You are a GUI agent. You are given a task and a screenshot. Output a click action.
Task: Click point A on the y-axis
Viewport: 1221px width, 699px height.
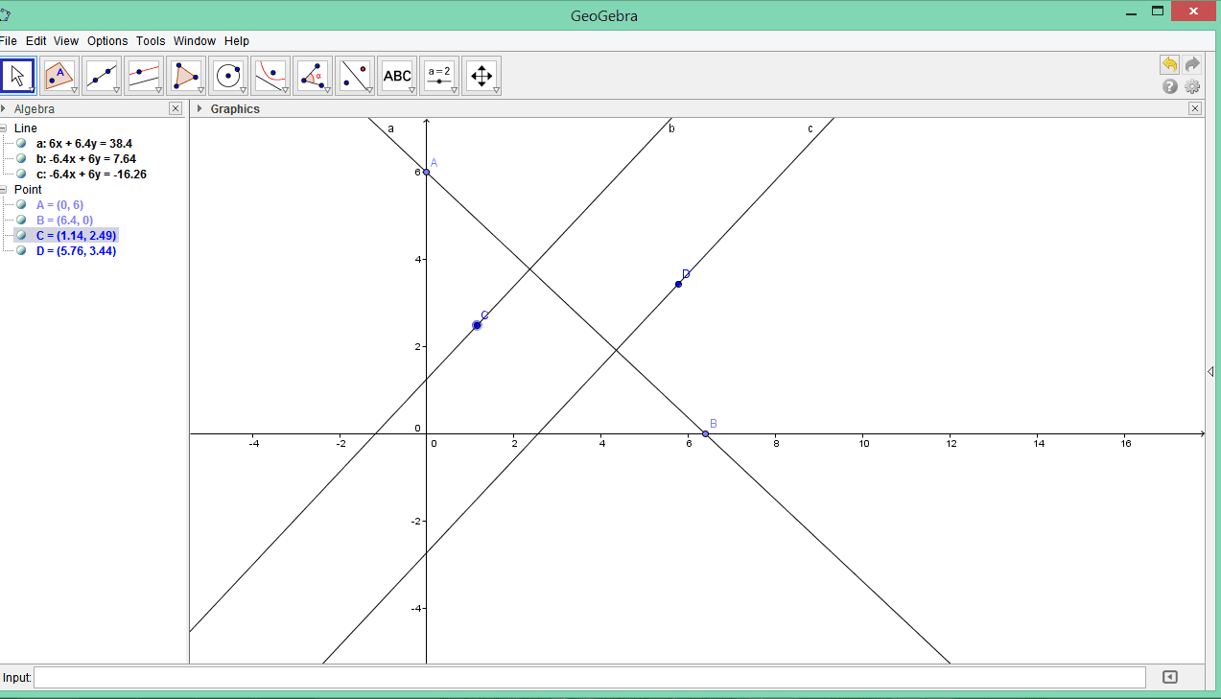tap(426, 172)
